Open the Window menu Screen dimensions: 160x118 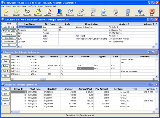tap(48, 6)
